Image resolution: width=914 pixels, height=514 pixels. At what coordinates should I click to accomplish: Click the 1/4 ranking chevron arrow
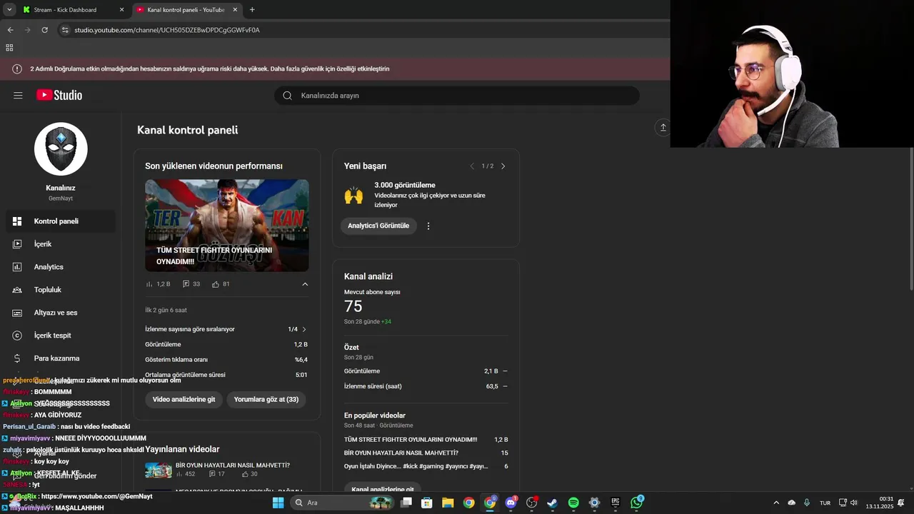304,329
